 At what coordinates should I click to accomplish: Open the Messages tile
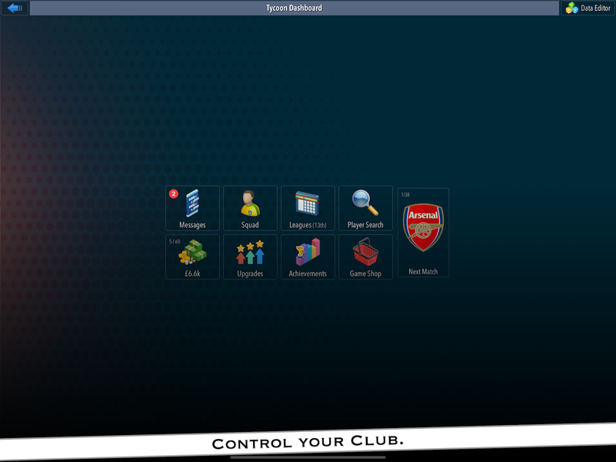tap(192, 208)
